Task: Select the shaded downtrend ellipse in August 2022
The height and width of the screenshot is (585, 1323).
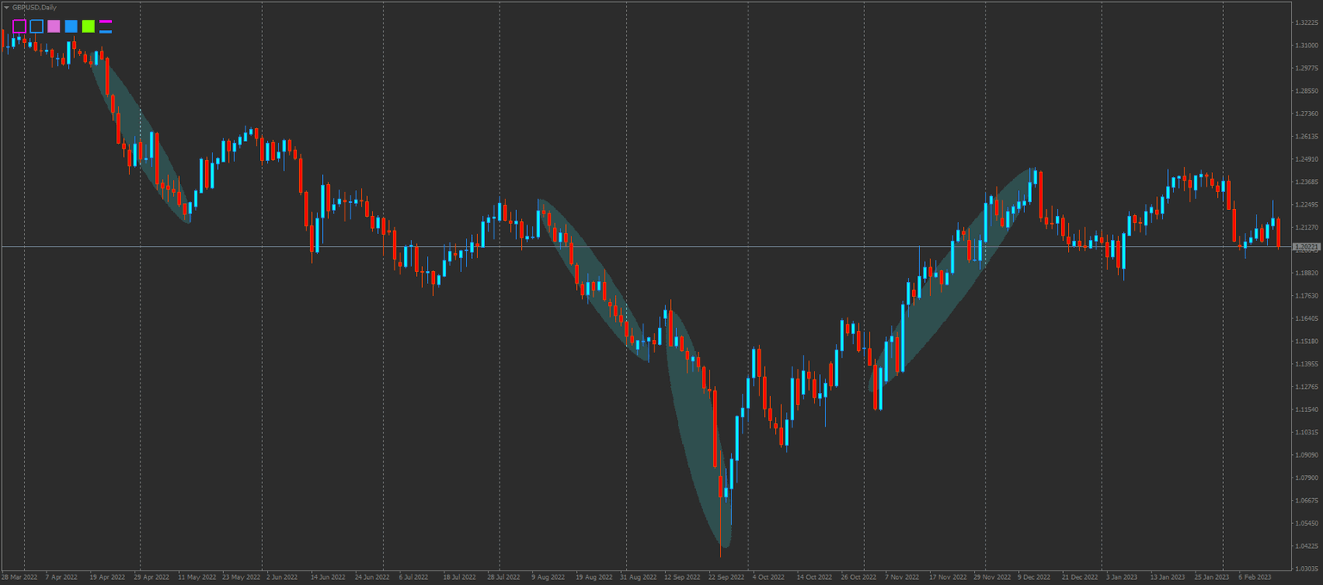Action: tap(594, 280)
